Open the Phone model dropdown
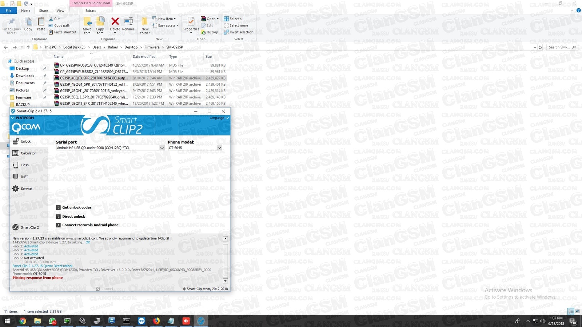Image resolution: width=582 pixels, height=327 pixels. (219, 148)
